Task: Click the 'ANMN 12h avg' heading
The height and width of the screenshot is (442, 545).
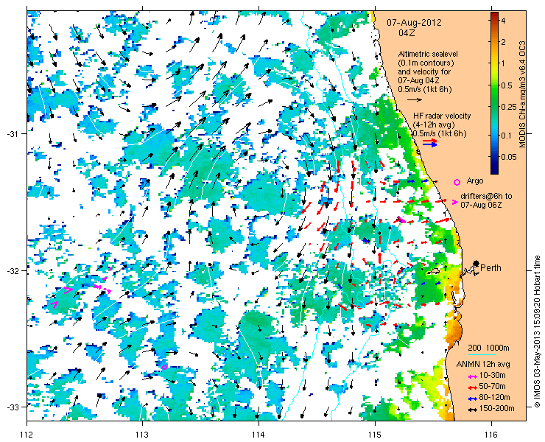Action: click(x=483, y=364)
